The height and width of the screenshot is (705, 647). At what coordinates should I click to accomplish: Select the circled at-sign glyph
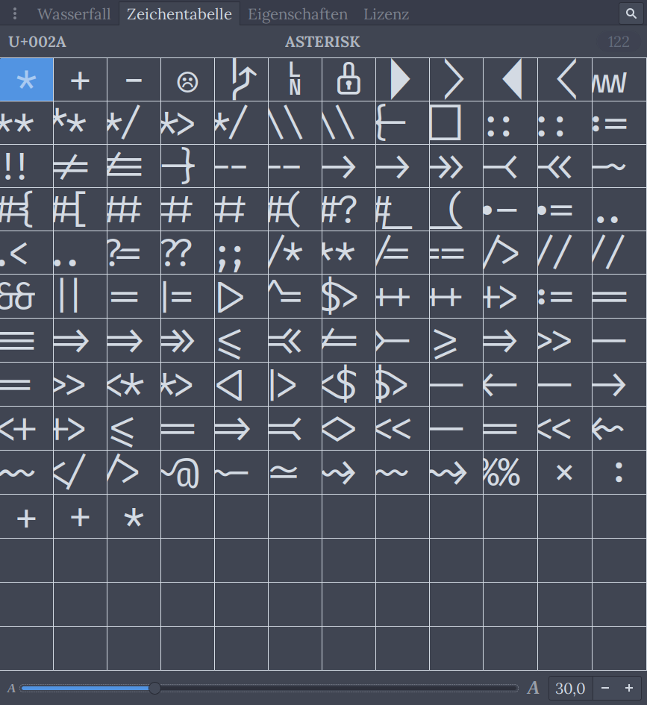click(x=187, y=471)
